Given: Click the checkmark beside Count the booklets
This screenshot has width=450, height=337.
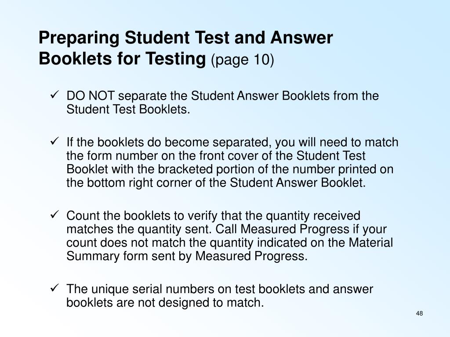Looking at the screenshot, I should (x=54, y=214).
